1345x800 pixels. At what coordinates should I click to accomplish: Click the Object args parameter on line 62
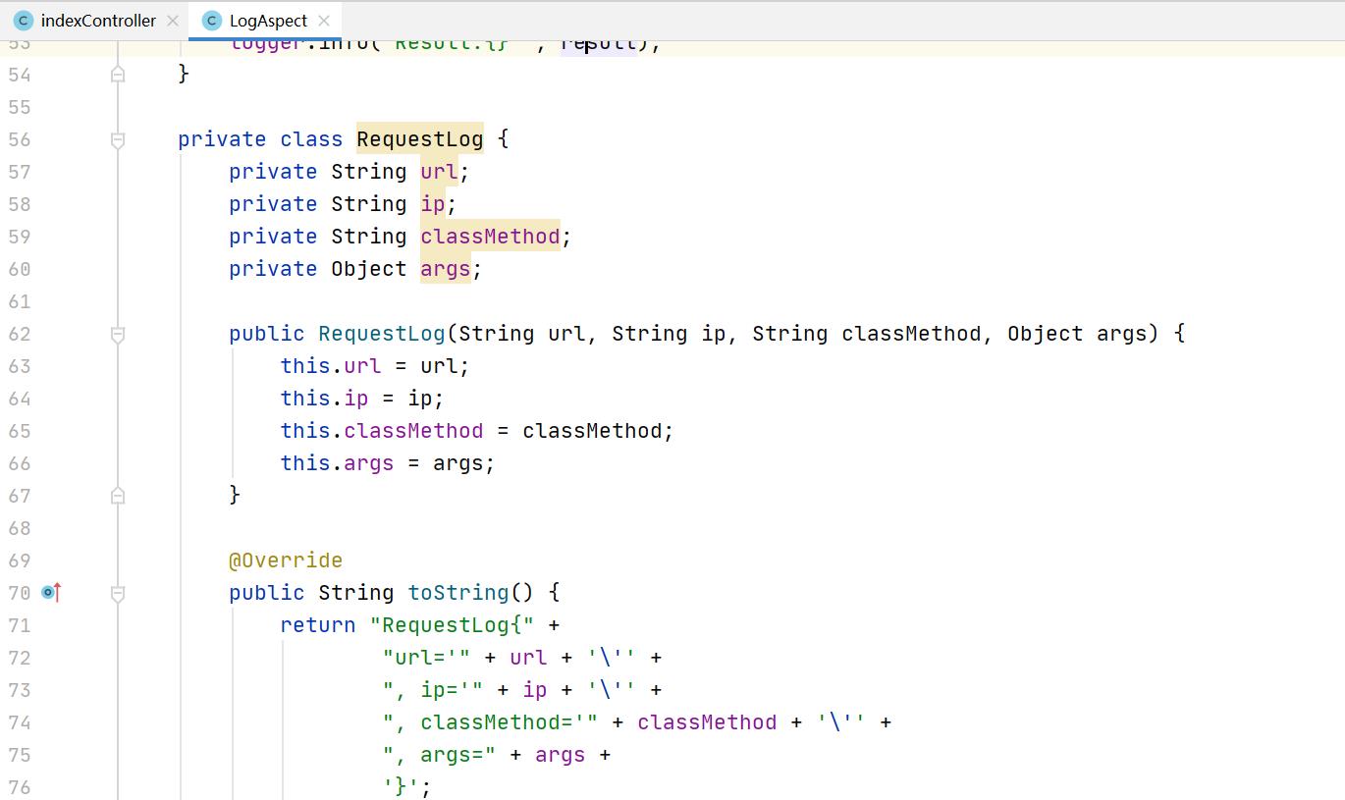pos(1077,334)
